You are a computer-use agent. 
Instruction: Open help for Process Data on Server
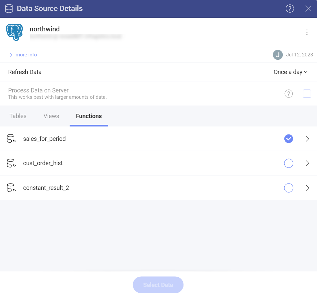point(288,93)
